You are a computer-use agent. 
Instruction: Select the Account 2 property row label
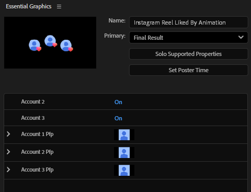[33, 101]
